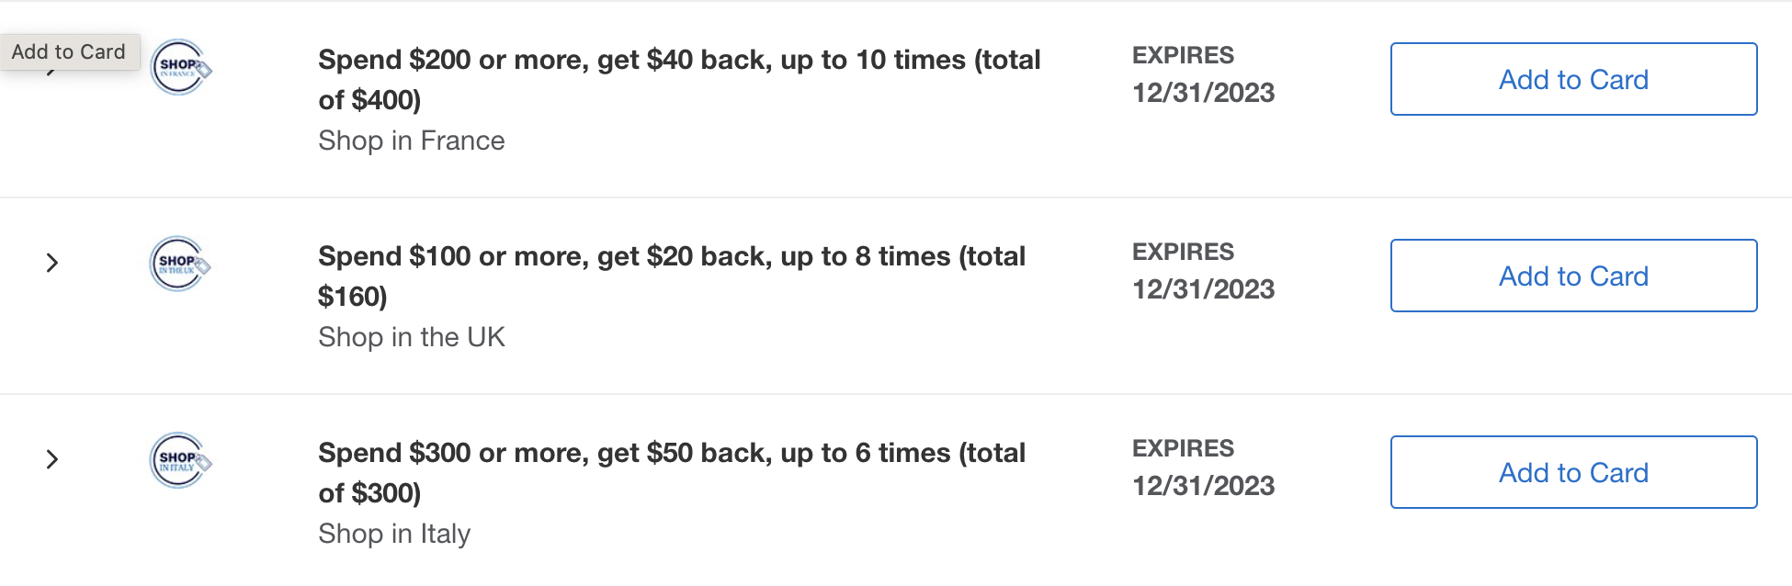The image size is (1792, 586).
Task: Add the Shop in France offer to card
Action: pos(1572,80)
